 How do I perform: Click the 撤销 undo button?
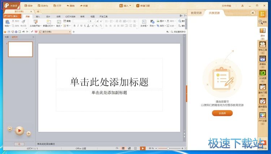[x=70, y=6]
